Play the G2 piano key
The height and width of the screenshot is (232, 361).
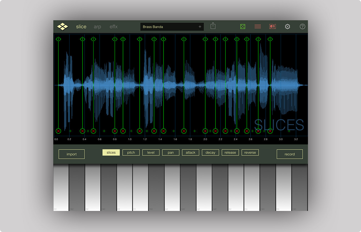(x=172, y=187)
